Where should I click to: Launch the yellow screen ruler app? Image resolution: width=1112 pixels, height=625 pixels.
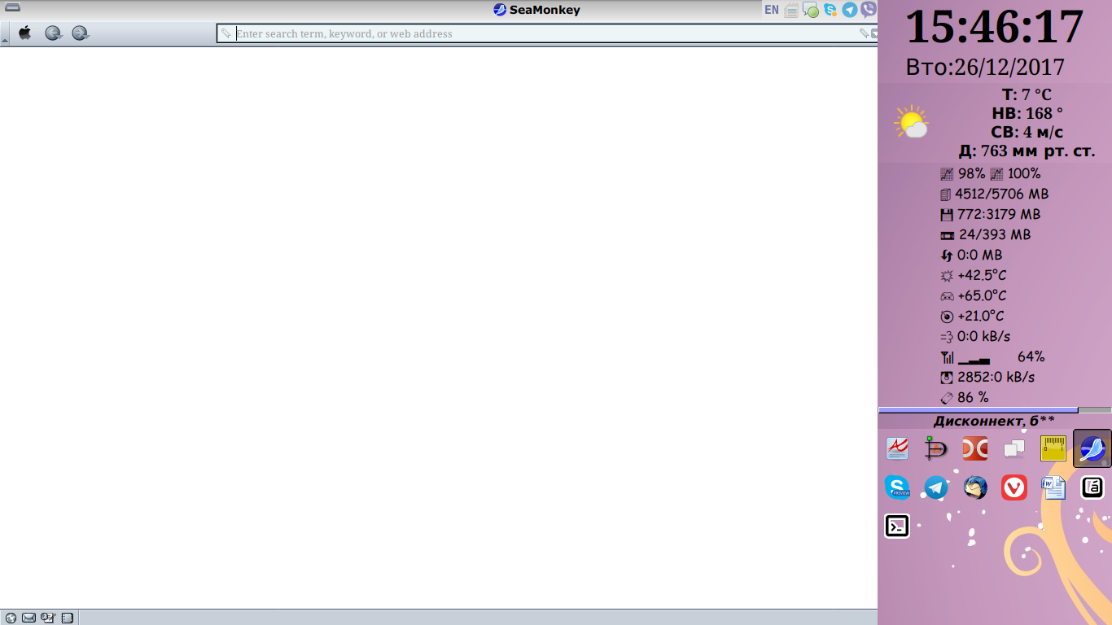(x=1053, y=448)
